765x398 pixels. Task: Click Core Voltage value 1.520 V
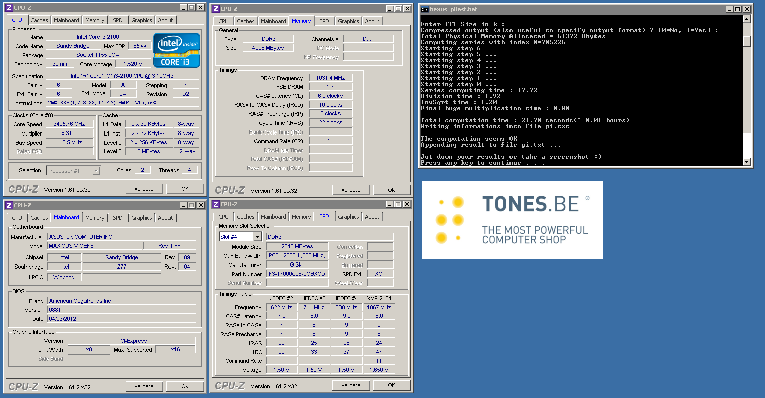pos(133,64)
